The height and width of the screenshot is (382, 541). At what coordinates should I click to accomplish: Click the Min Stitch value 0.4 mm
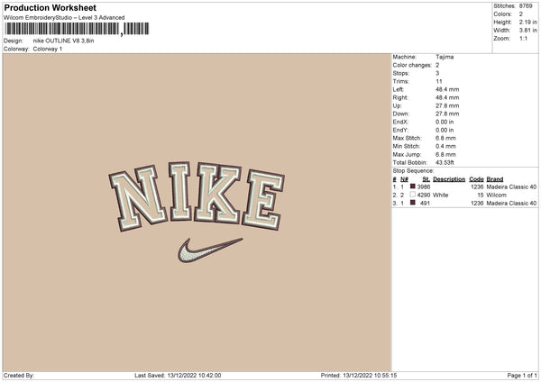pyautogui.click(x=445, y=147)
